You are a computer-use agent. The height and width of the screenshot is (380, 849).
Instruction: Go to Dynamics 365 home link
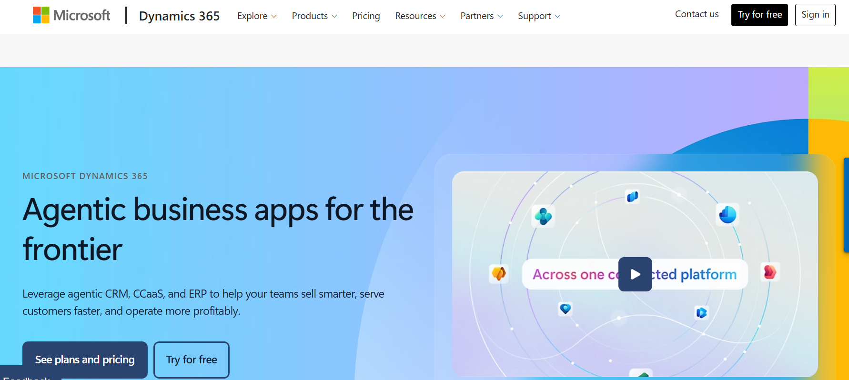(x=179, y=16)
